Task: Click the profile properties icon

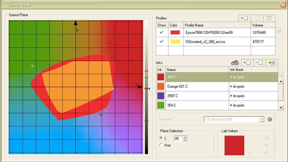Action: point(269,18)
